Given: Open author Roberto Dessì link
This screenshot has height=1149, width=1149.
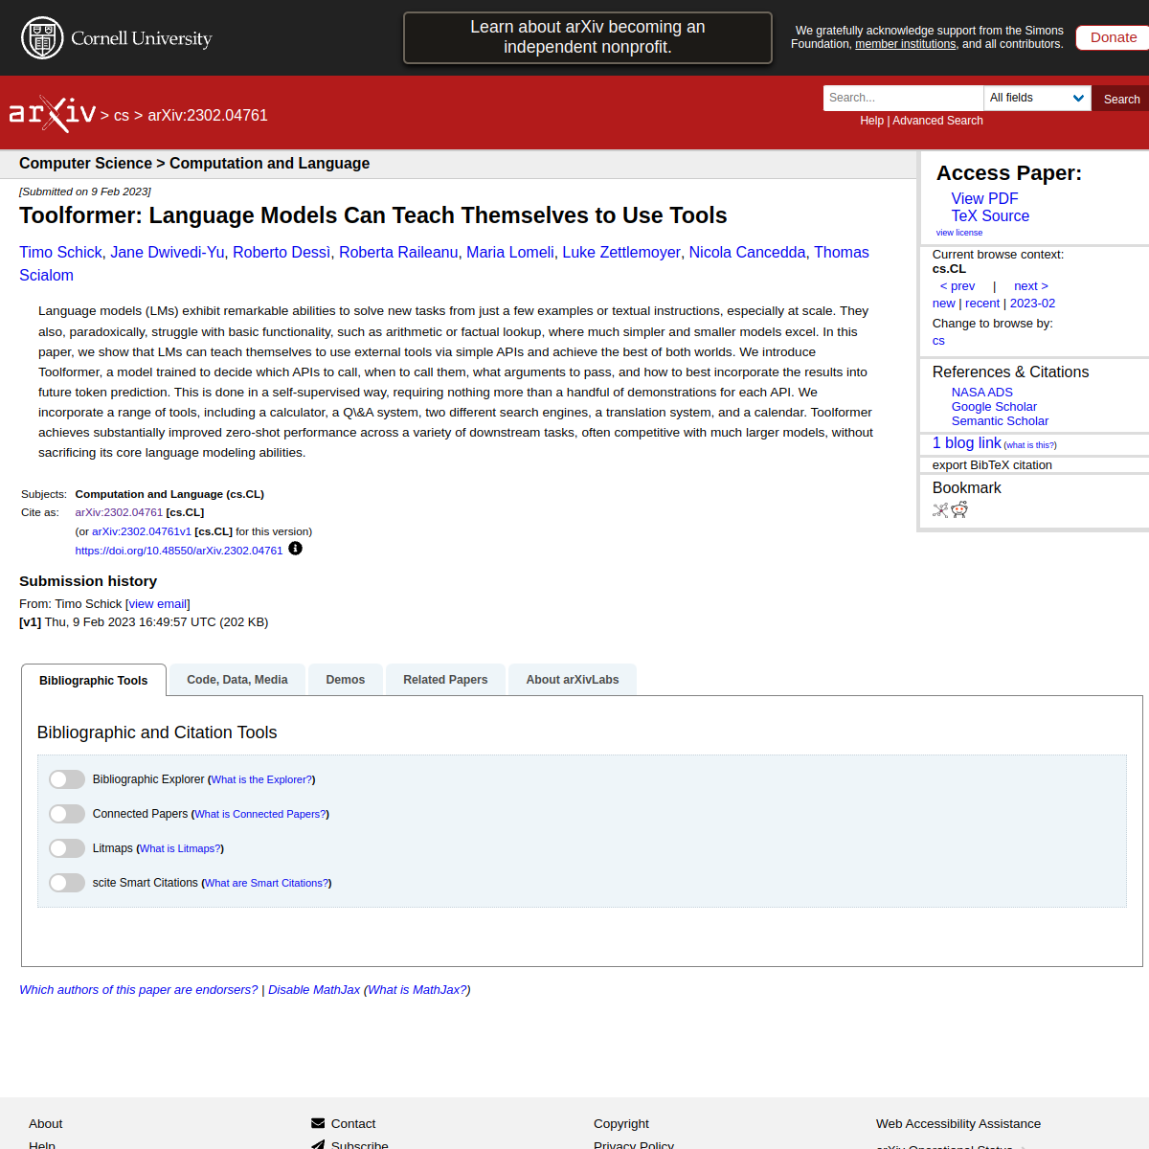Looking at the screenshot, I should pyautogui.click(x=282, y=253).
